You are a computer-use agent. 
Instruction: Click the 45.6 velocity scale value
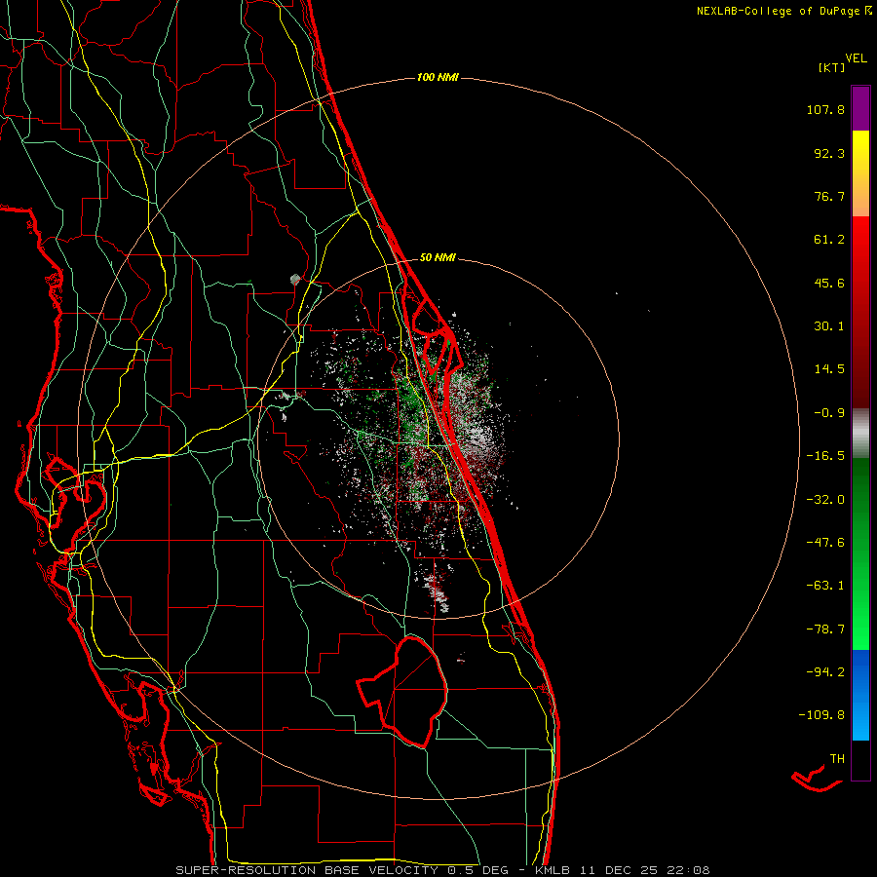click(829, 283)
